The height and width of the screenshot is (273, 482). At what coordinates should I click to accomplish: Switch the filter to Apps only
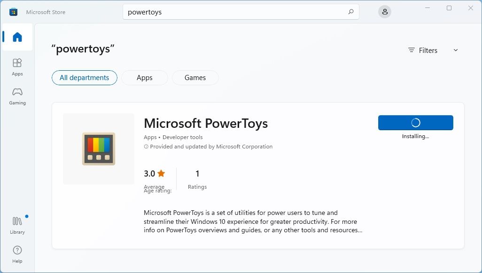click(x=144, y=78)
